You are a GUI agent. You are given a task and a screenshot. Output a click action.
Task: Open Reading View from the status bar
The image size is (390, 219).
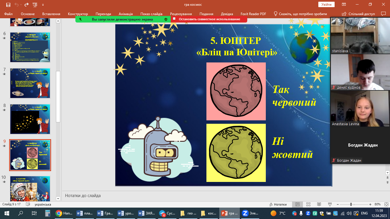point(319,204)
